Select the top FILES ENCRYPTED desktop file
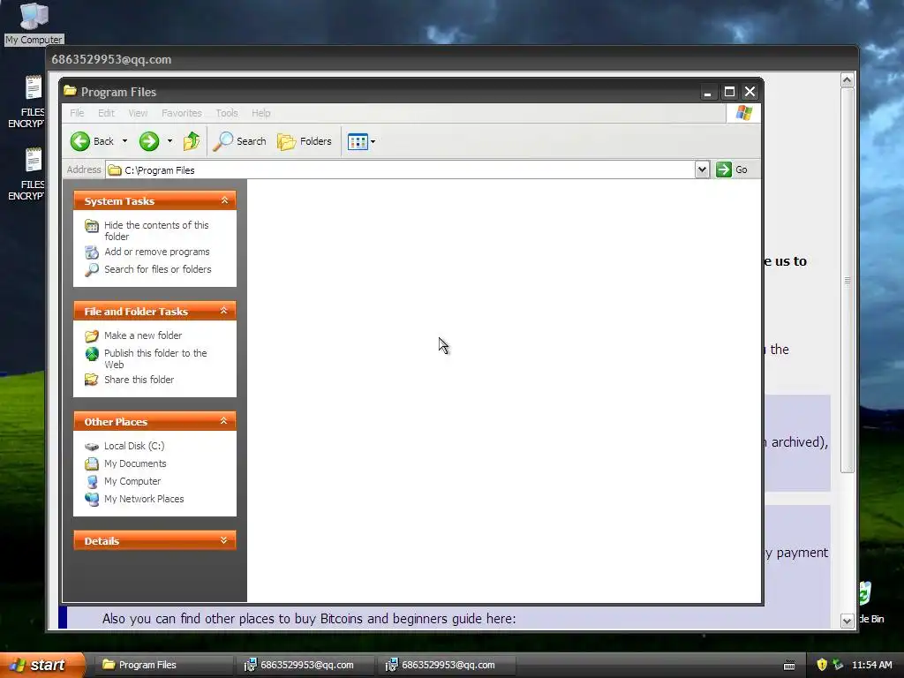904x678 pixels. (27, 102)
